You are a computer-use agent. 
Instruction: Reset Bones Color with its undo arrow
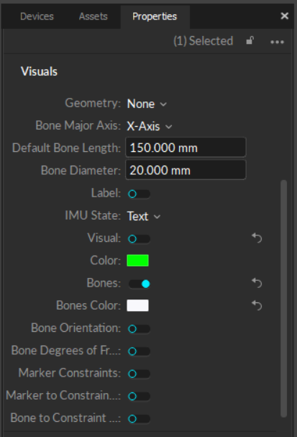(x=257, y=305)
